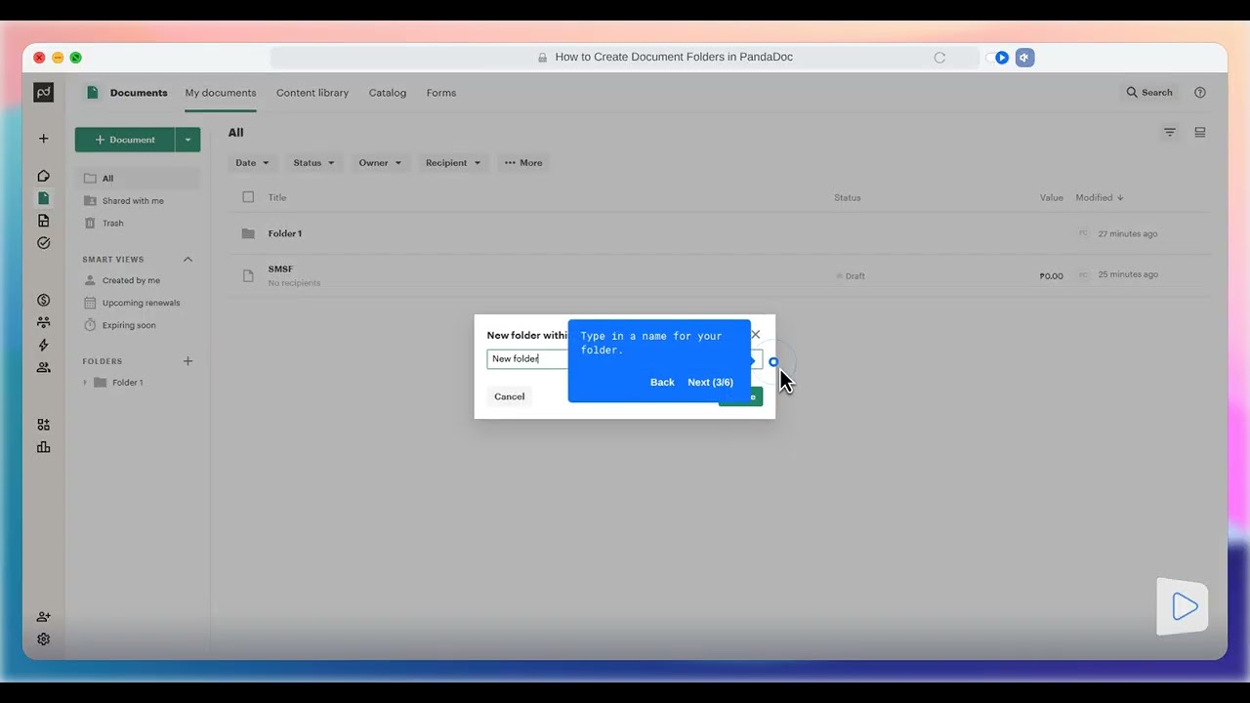Open the bar chart Reports icon

(x=44, y=447)
